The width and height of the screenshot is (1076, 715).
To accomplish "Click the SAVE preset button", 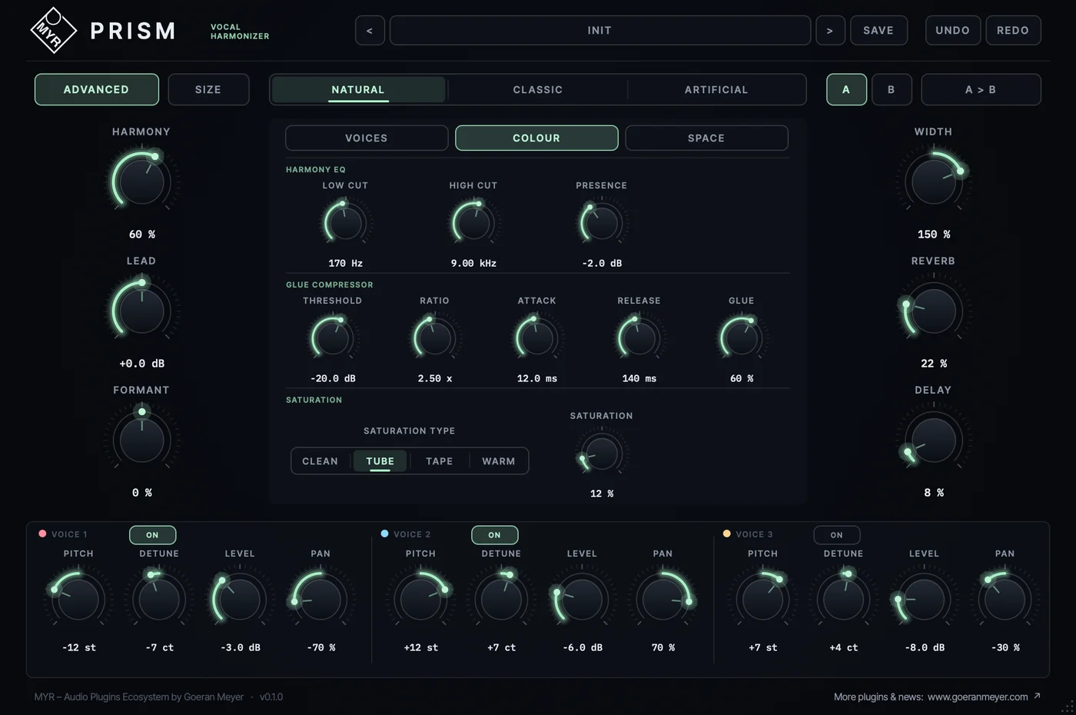I will tap(878, 31).
